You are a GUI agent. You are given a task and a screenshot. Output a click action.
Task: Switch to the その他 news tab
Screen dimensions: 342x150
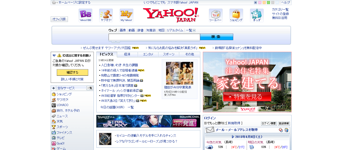coord(189,54)
